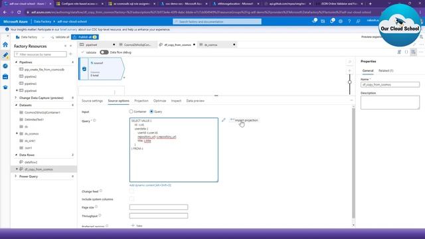
Task: Click the canvas zoom in plus button
Action: click(x=350, y=71)
